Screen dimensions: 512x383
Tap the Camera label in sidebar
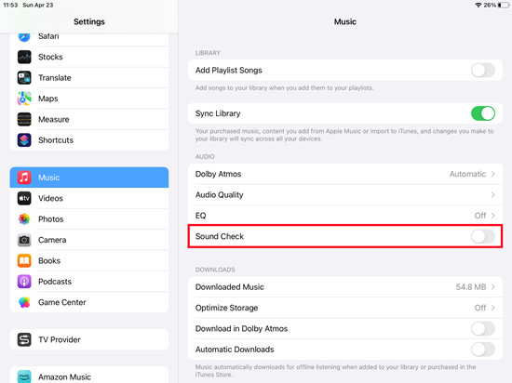52,240
